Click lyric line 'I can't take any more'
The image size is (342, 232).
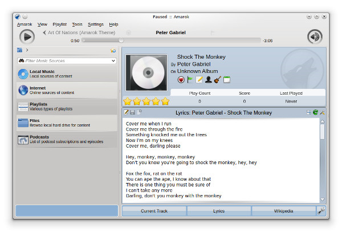click(x=149, y=190)
